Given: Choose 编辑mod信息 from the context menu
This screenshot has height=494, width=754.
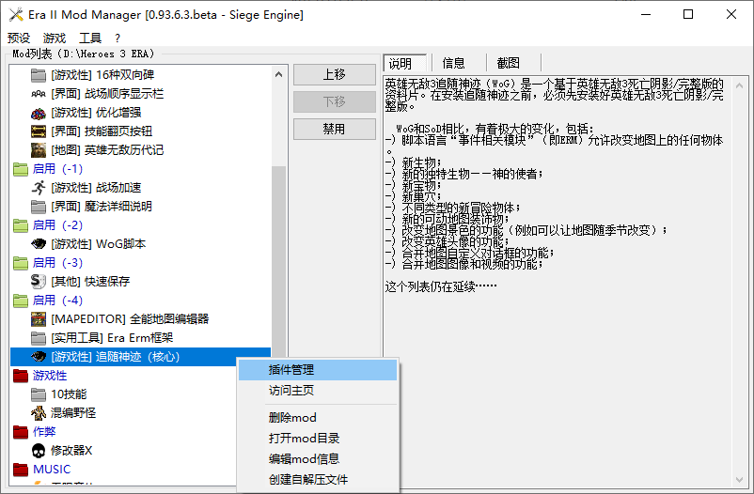Looking at the screenshot, I should 318,459.
